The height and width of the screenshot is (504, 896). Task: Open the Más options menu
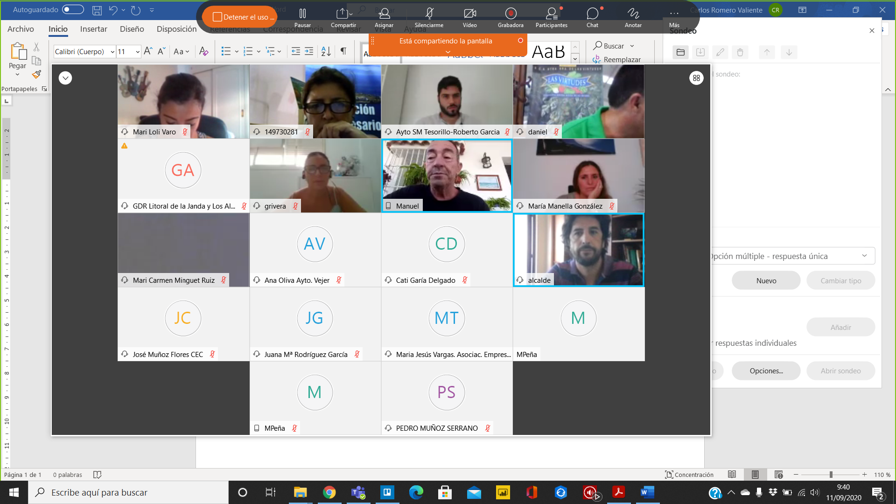(674, 17)
